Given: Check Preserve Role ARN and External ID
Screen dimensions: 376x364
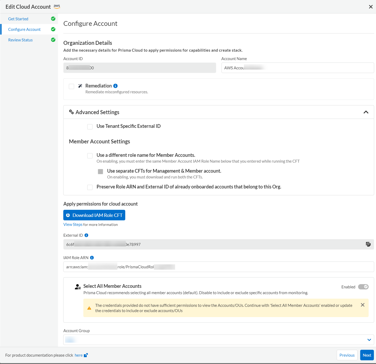Looking at the screenshot, I should pos(90,187).
